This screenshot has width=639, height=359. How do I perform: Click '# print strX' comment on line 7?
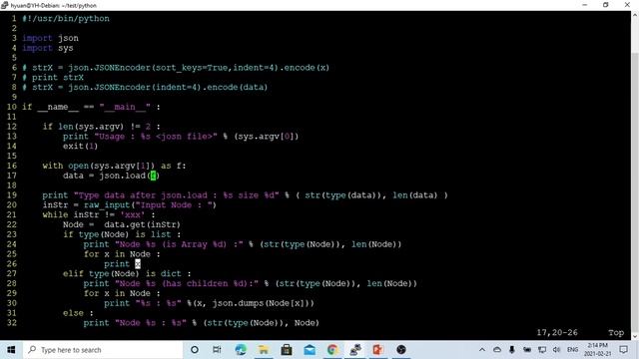point(53,78)
